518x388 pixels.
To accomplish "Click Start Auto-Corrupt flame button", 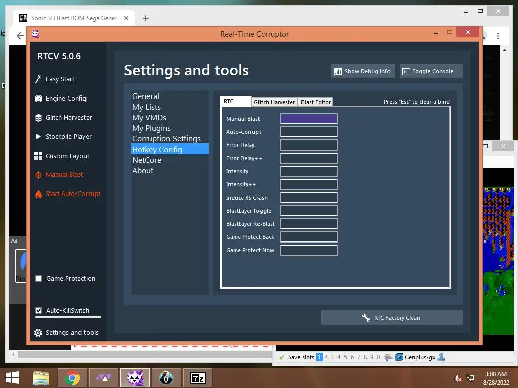I will (68, 194).
